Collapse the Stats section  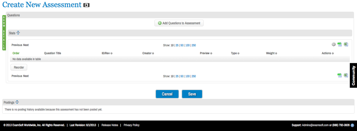[x=18, y=33]
